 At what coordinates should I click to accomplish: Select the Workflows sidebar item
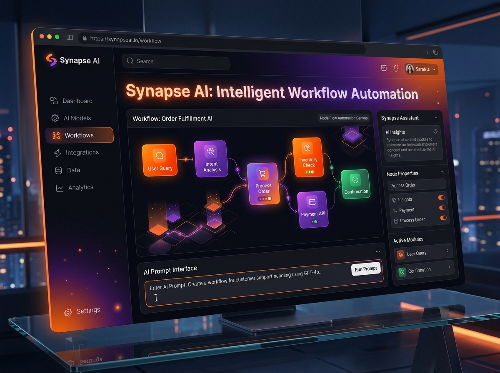pyautogui.click(x=79, y=135)
